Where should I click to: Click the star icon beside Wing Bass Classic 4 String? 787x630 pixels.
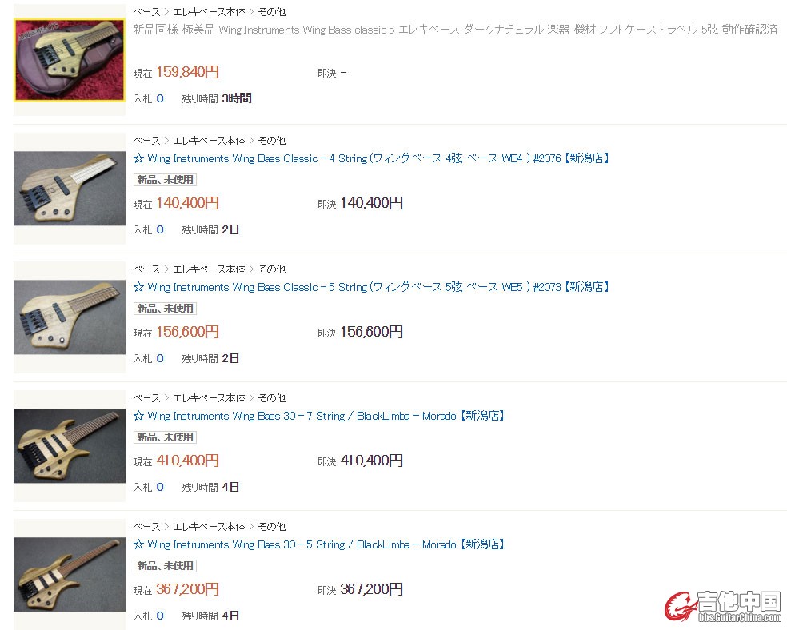point(138,158)
